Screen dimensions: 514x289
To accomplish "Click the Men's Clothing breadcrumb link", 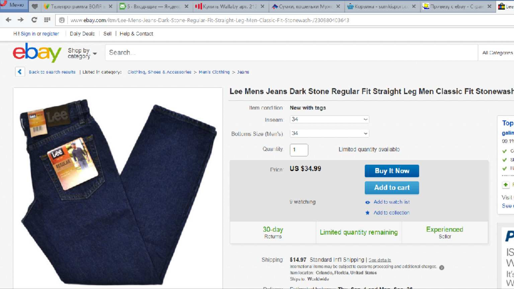I will (214, 72).
